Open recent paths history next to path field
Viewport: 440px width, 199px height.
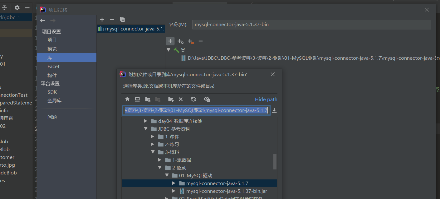coord(274,110)
